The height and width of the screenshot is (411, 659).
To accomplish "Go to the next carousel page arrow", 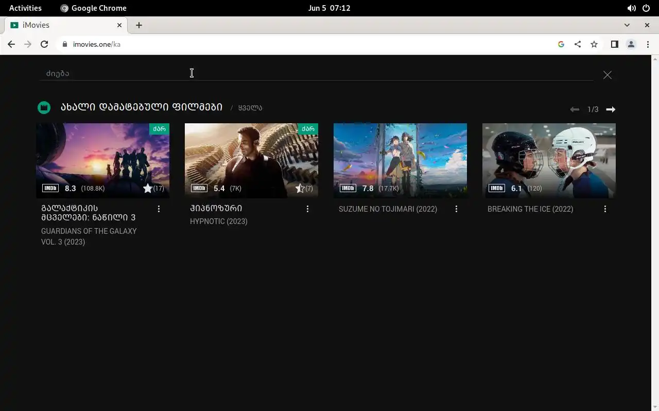I will click(611, 109).
